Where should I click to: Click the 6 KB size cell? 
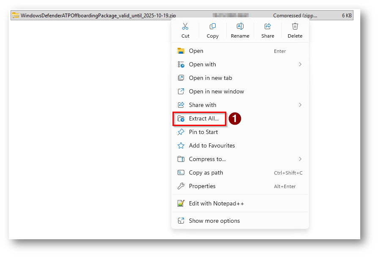tap(347, 16)
